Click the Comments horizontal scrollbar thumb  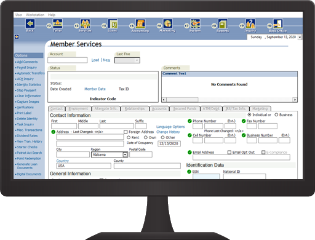[182, 100]
